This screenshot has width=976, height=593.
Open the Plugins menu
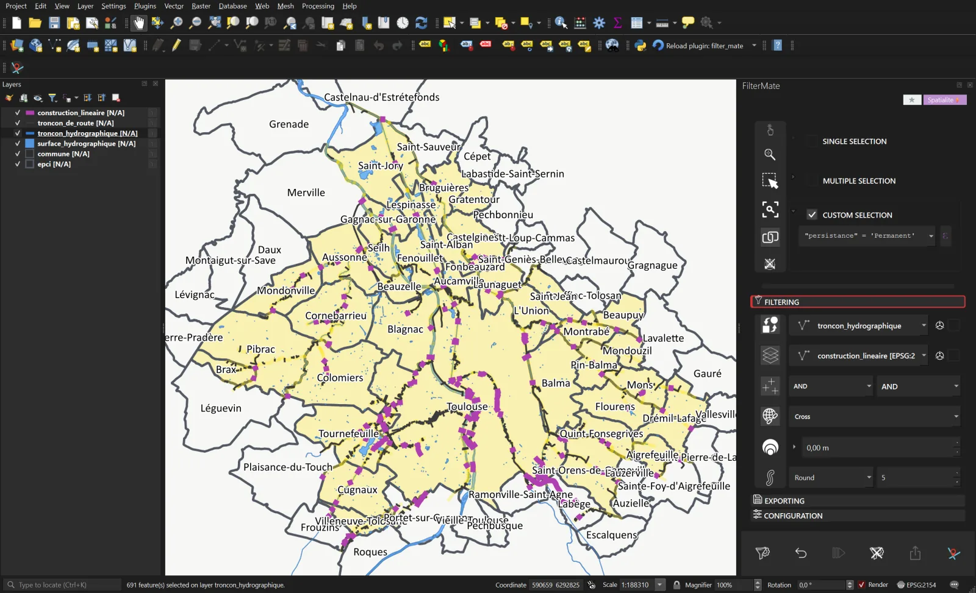tap(145, 6)
